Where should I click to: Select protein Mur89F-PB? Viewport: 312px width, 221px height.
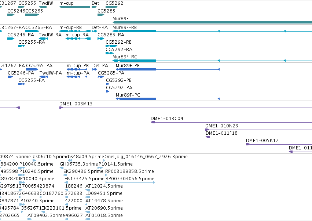pyautogui.click(x=168, y=69)
